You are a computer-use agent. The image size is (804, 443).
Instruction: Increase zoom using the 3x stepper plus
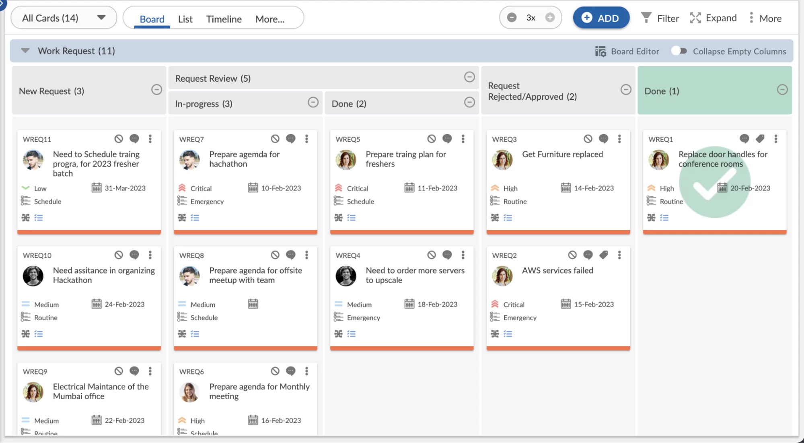point(549,18)
